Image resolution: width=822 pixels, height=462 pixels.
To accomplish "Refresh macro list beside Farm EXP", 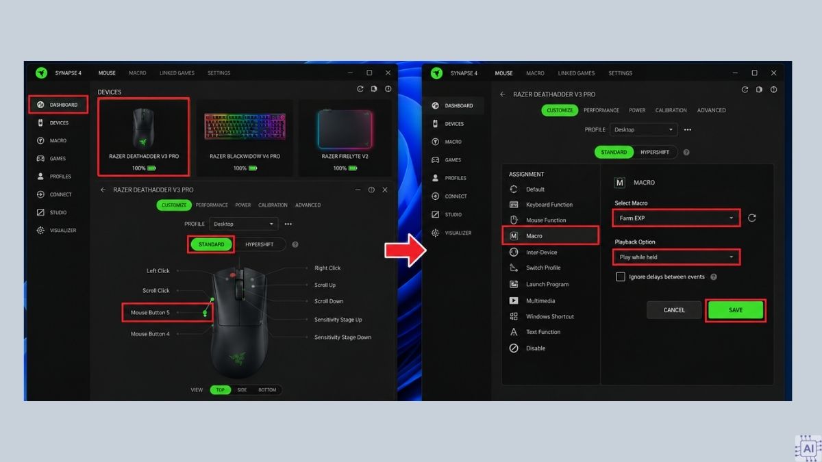I will 751,218.
